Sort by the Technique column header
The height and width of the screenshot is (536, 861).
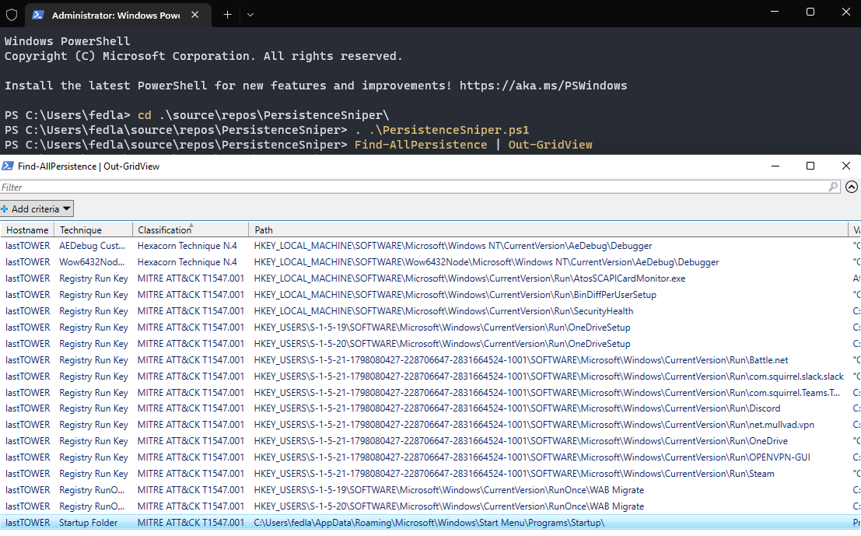(93, 230)
